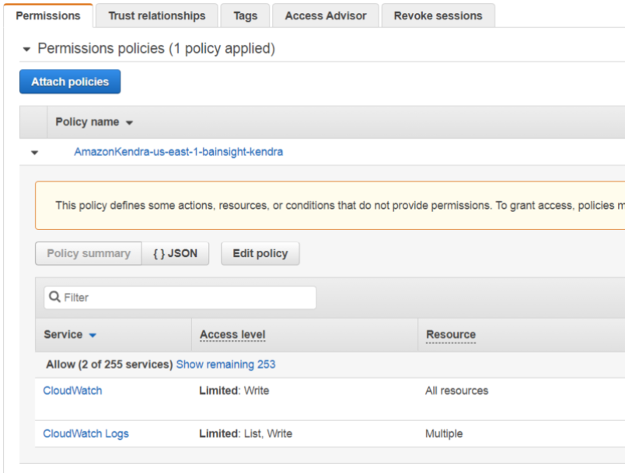Viewport: 625px width, 473px height.
Task: Open the Revoke sessions tab
Action: 438,16
